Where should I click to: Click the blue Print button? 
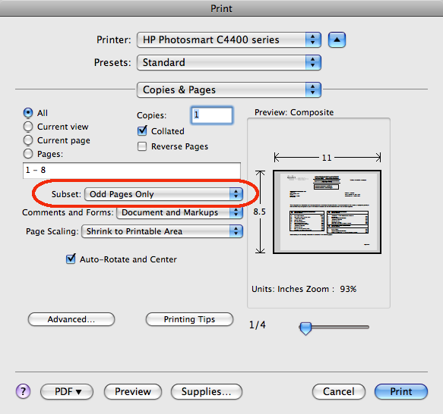[x=401, y=391]
